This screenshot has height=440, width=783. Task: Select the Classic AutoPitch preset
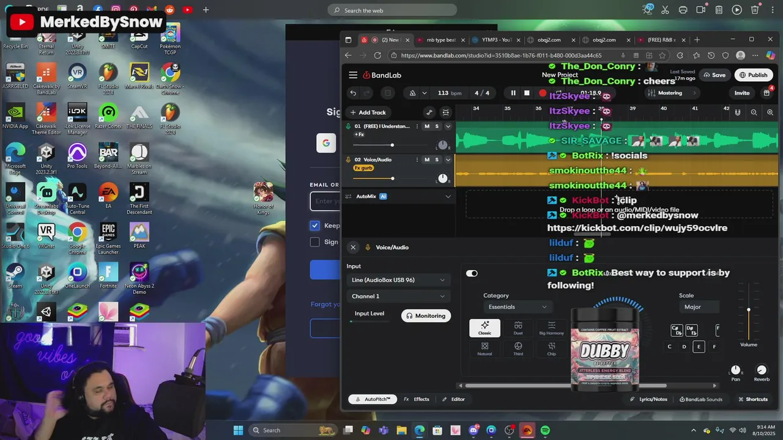pyautogui.click(x=484, y=328)
